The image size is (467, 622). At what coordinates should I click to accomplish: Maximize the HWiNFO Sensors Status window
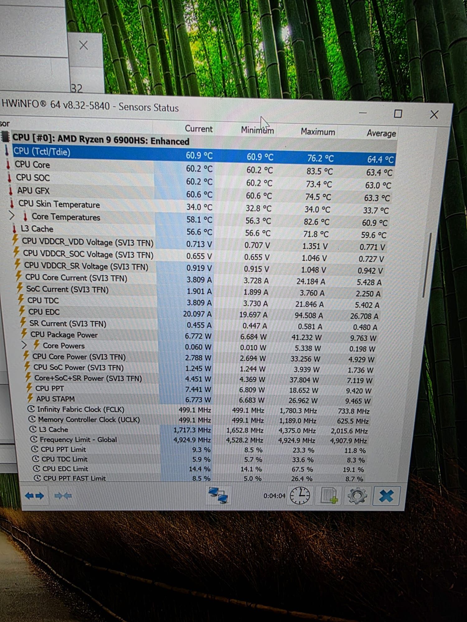pyautogui.click(x=398, y=114)
